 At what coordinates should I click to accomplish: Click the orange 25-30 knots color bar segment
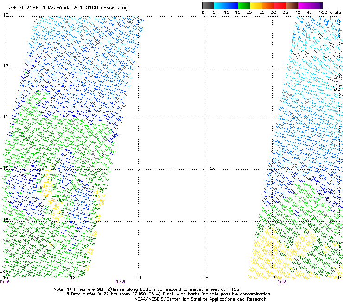pyautogui.click(x=268, y=6)
